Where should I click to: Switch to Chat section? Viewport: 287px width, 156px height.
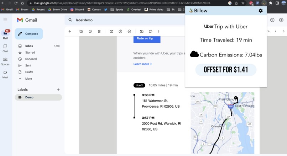coord(5,48)
